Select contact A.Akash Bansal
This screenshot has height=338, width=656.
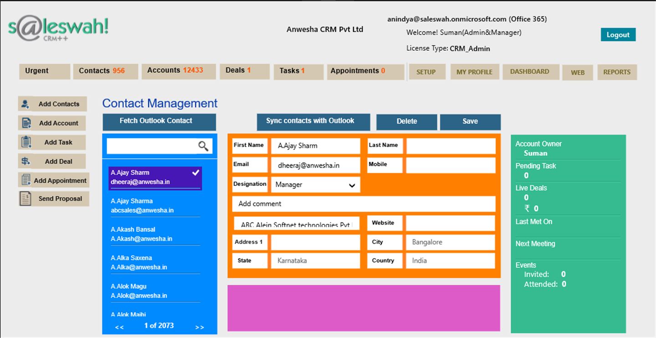coord(155,234)
